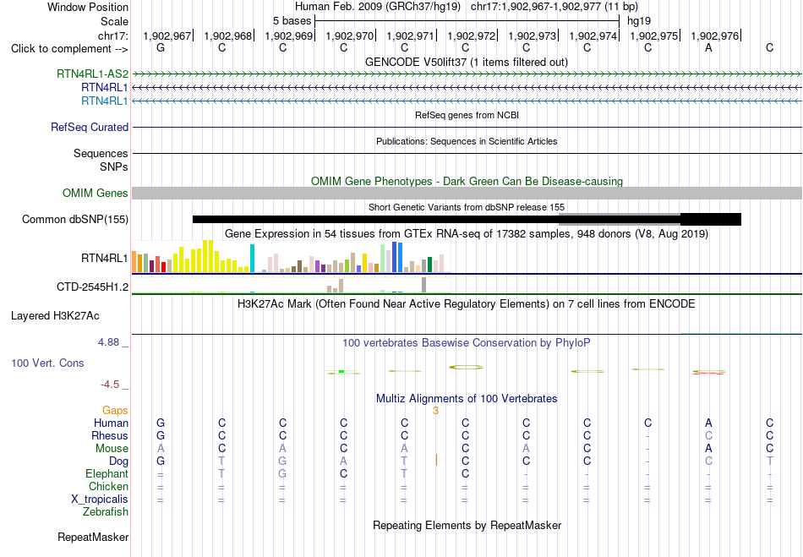Open 'Multiz Alignments of 100 Vertebrates' title
The image size is (803, 557).
(467, 398)
